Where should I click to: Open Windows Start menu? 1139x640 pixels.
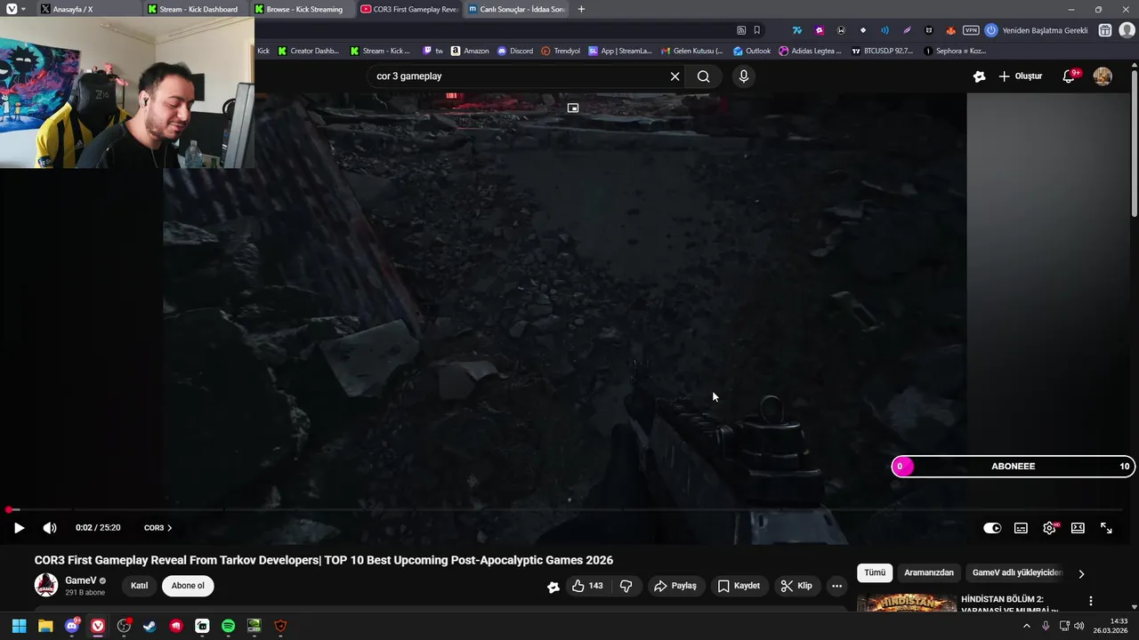(x=19, y=626)
